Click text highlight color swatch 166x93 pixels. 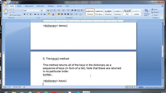[49, 14]
